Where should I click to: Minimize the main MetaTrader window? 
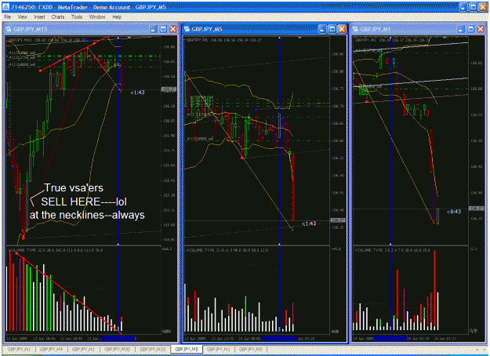pyautogui.click(x=463, y=7)
